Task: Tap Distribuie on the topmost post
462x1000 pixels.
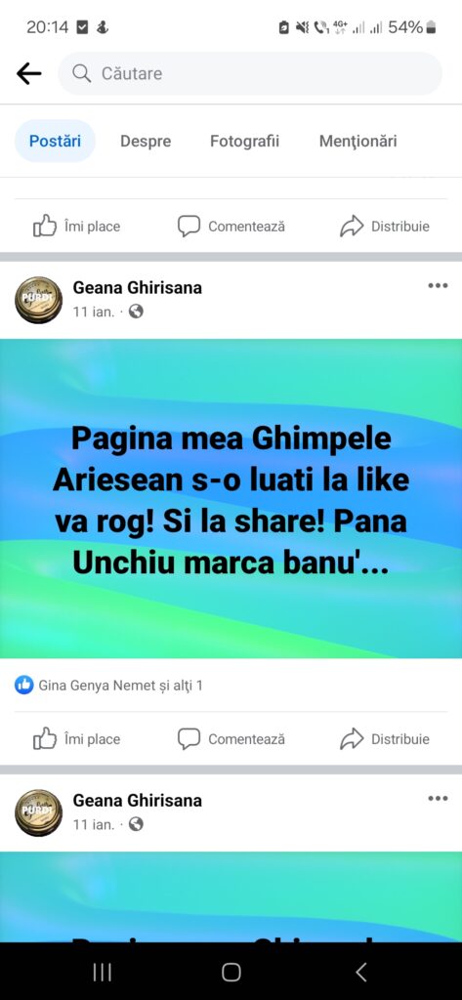Action: coord(385,227)
